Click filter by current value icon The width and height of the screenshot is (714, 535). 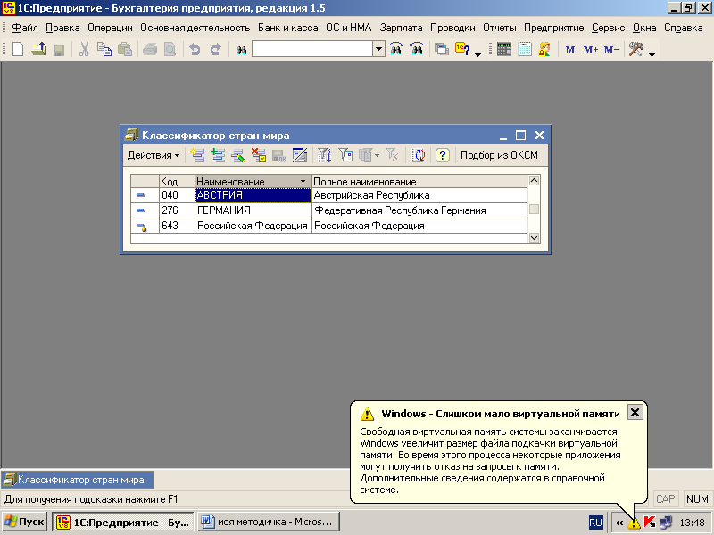point(346,155)
